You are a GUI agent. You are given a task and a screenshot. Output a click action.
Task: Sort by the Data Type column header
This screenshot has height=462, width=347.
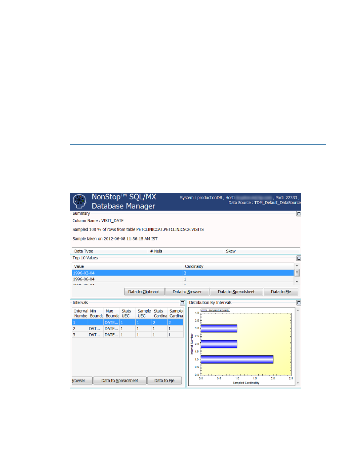coord(110,251)
